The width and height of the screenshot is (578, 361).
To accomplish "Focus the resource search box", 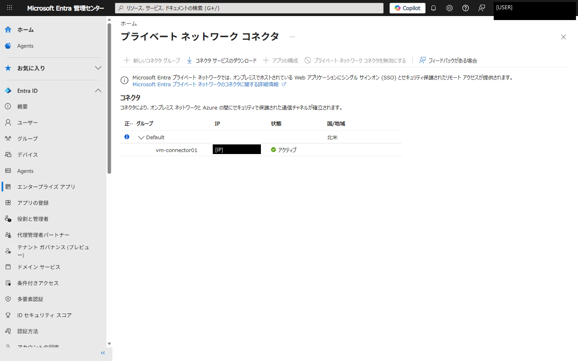I will coord(249,8).
